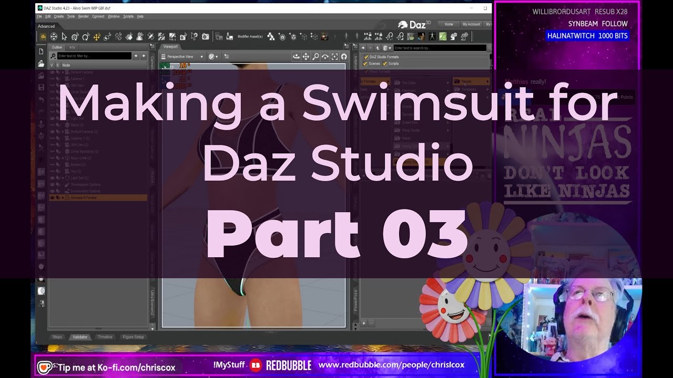Open the Scripts menu
Viewport: 673px width, 378px height.
click(x=128, y=16)
